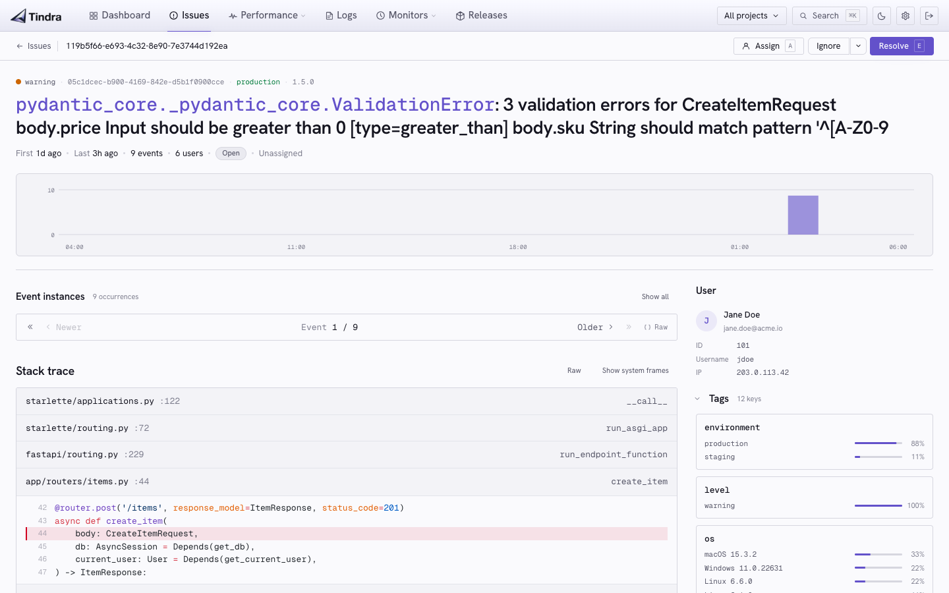
Task: Show all event instances
Action: (655, 296)
